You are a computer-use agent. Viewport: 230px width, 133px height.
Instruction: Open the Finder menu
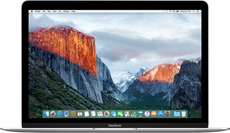[x=38, y=11]
